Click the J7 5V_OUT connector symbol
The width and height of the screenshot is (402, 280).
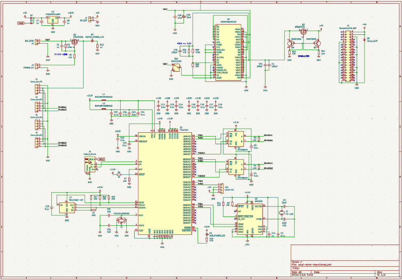90,19
